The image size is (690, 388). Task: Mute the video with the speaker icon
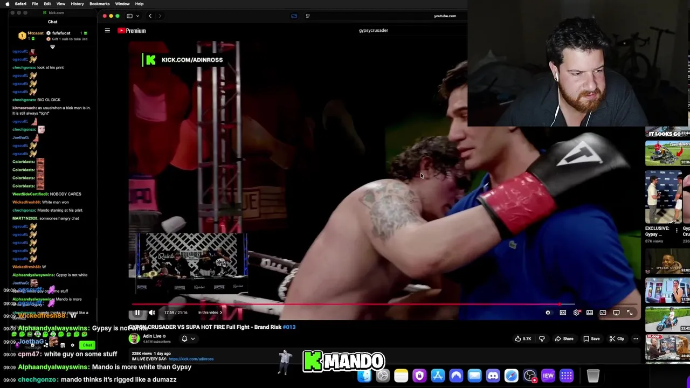[152, 313]
